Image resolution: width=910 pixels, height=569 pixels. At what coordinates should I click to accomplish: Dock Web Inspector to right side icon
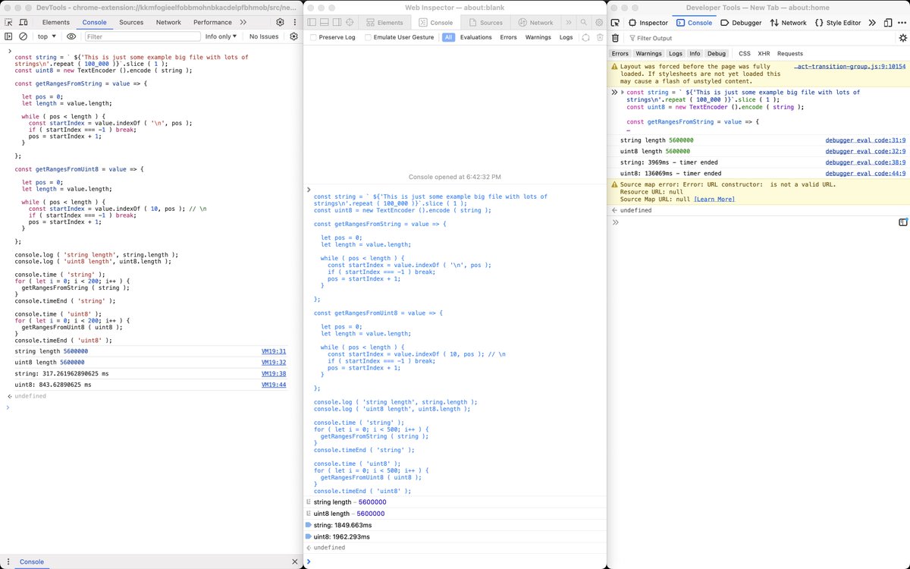337,23
